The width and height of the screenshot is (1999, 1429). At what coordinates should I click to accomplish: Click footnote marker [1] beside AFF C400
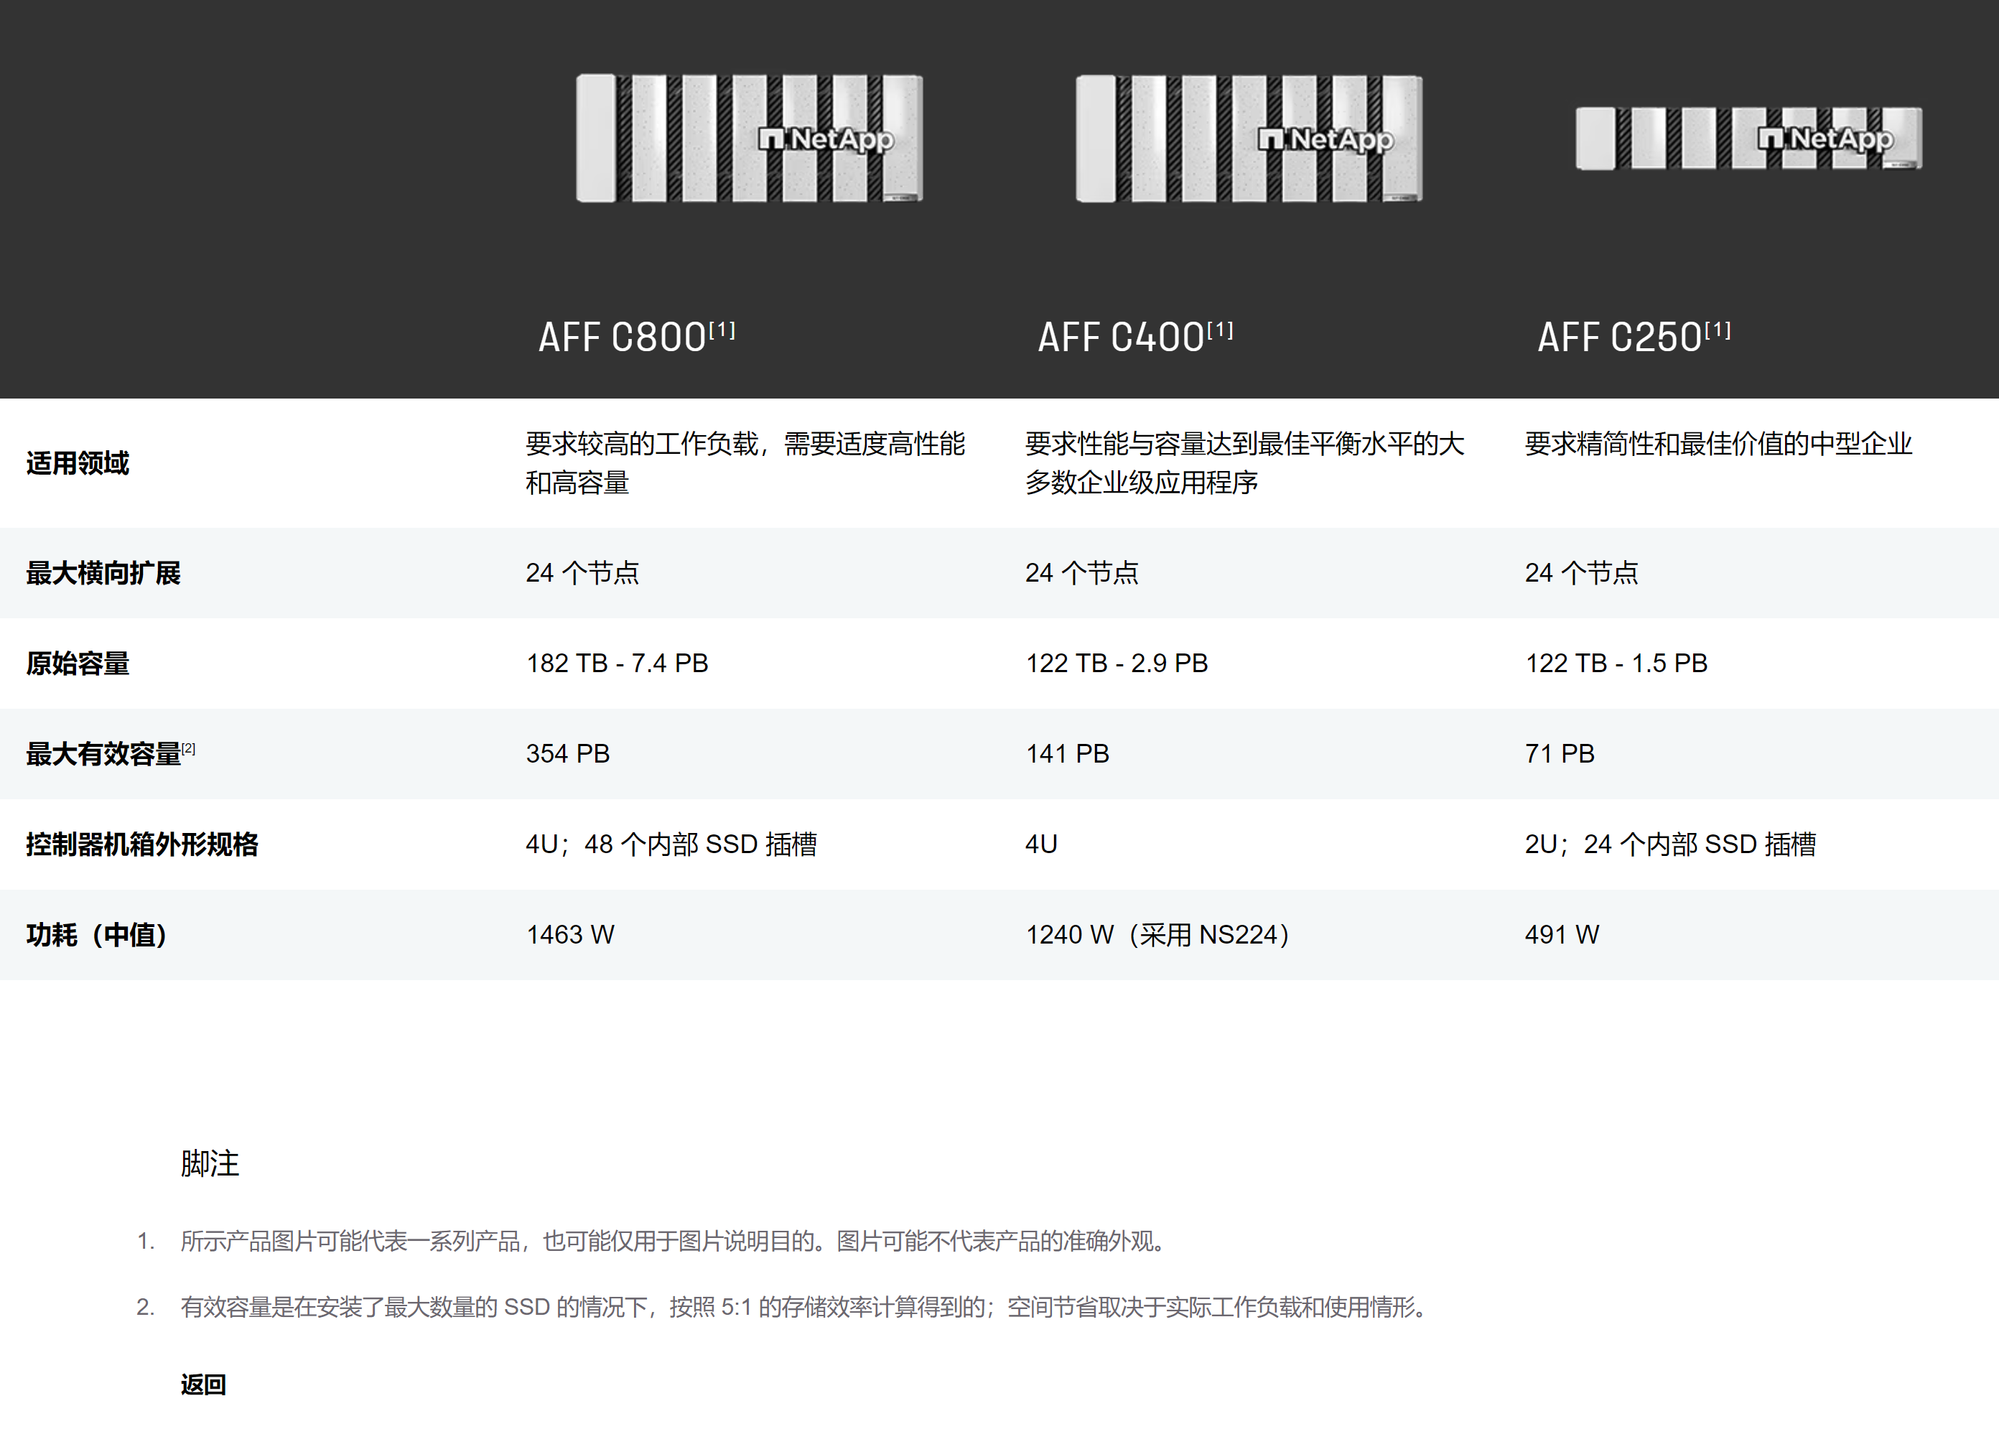[x=1221, y=330]
